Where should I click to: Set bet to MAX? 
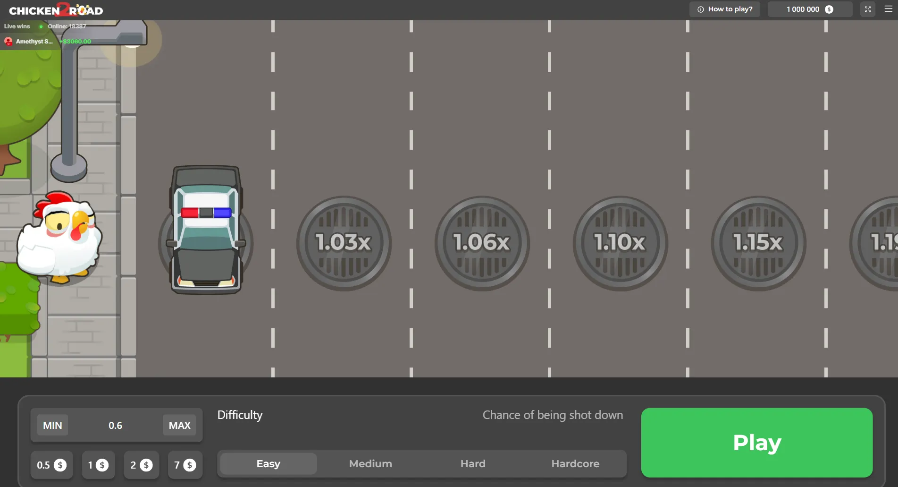pyautogui.click(x=179, y=426)
